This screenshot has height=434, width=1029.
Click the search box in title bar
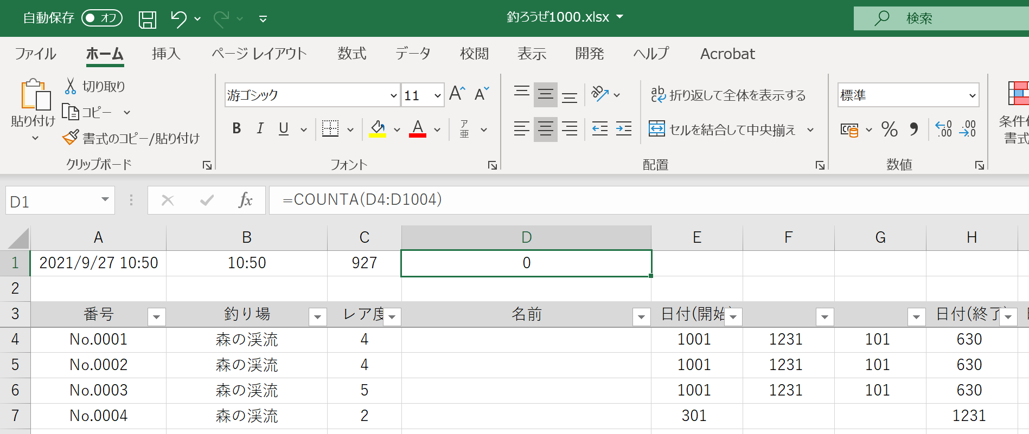click(941, 18)
